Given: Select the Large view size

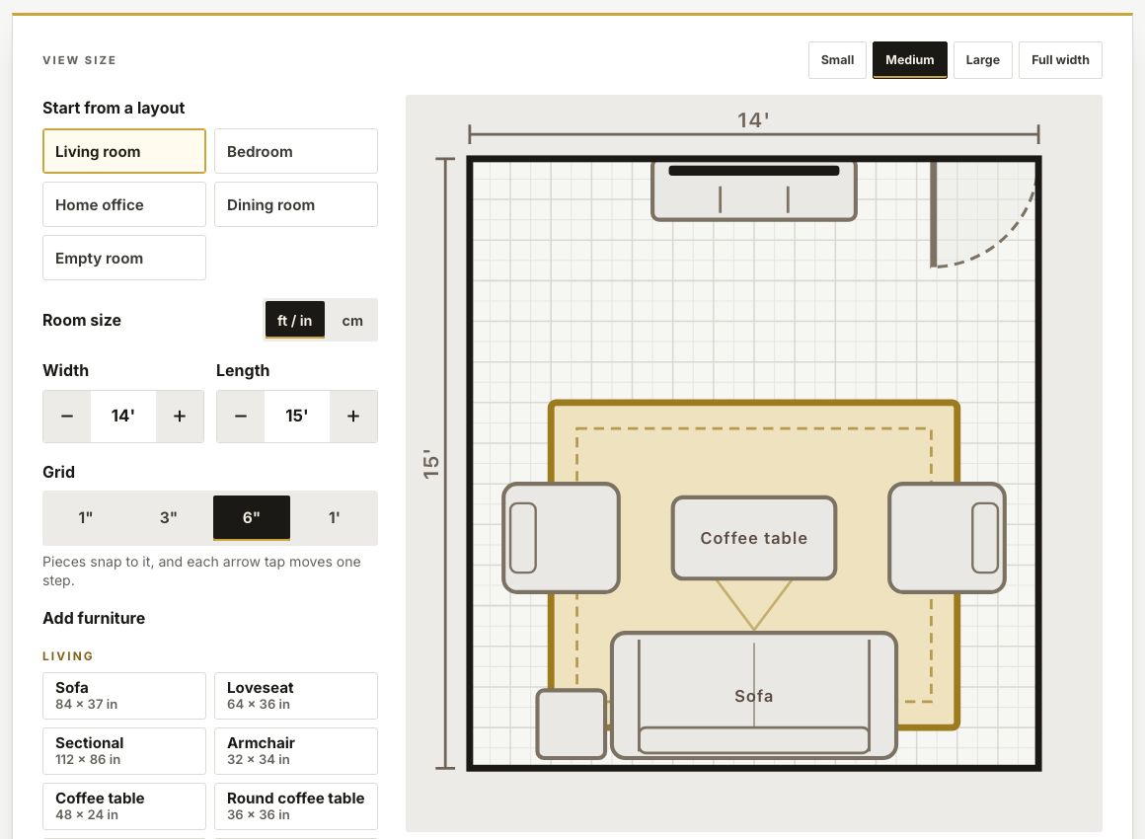Looking at the screenshot, I should 982,60.
